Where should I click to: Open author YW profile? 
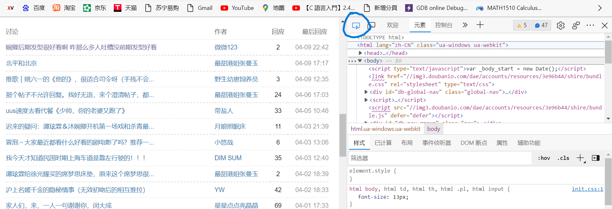click(219, 190)
